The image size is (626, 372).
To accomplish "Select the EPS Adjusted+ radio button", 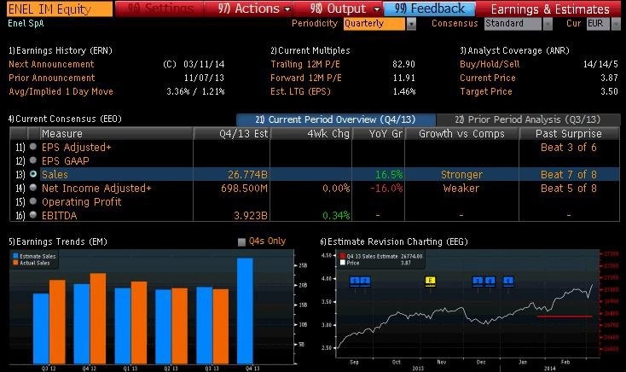I will (33, 147).
